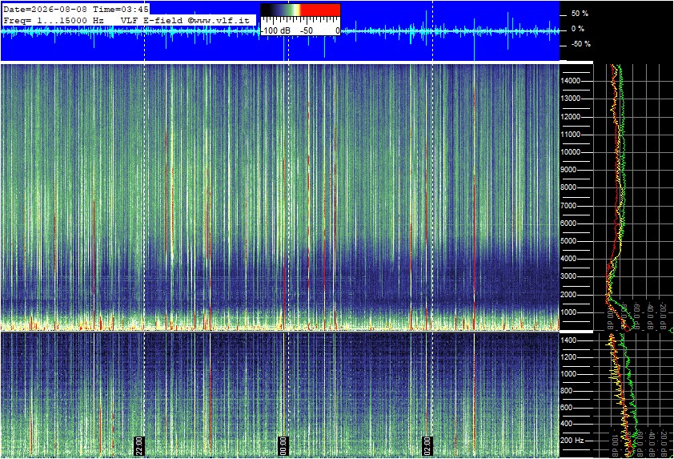Click the -100 dB label on color scale
This screenshot has height=459, width=674.
[x=276, y=31]
